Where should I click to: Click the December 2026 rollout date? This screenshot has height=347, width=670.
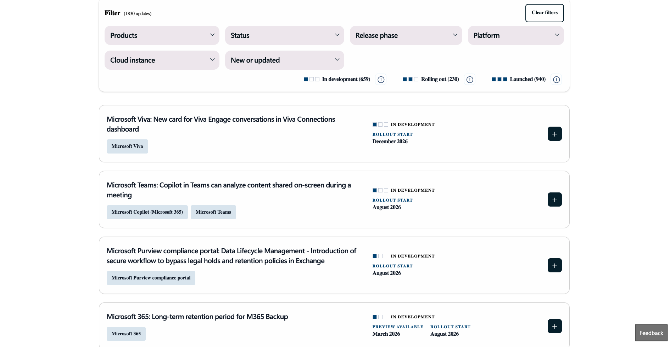point(390,141)
